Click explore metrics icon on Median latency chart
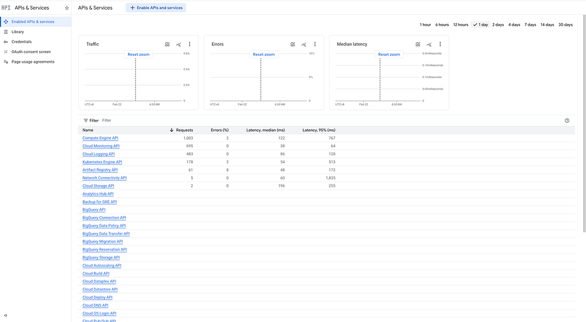 click(429, 44)
